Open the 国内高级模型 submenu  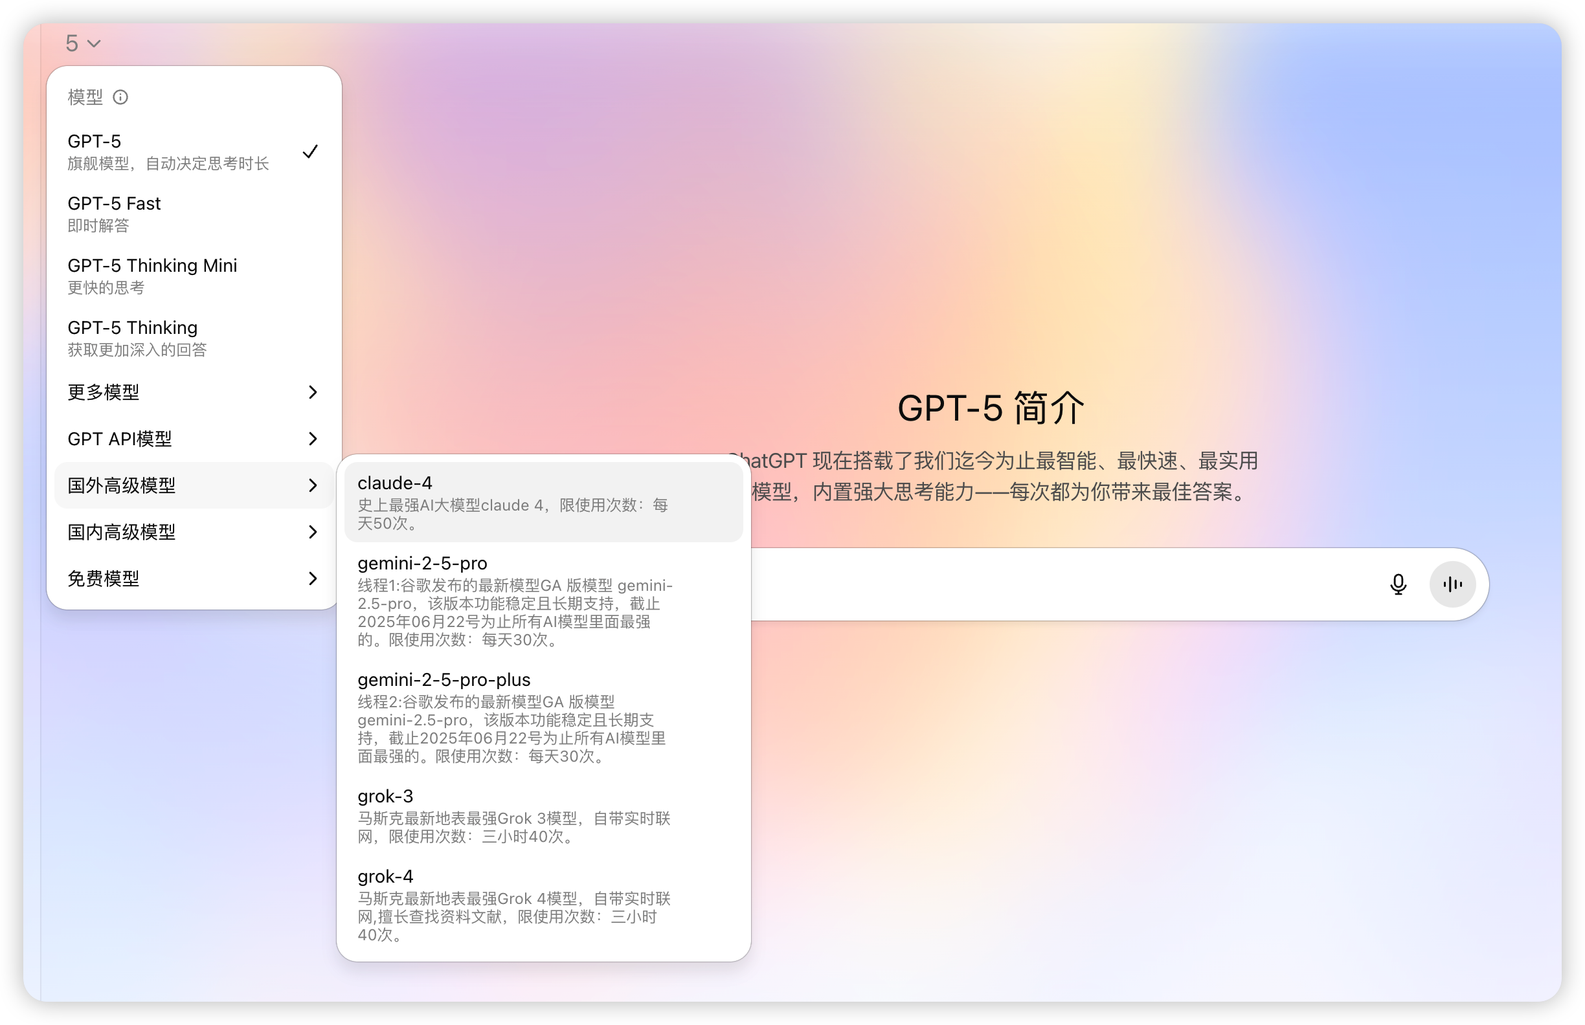coord(194,532)
